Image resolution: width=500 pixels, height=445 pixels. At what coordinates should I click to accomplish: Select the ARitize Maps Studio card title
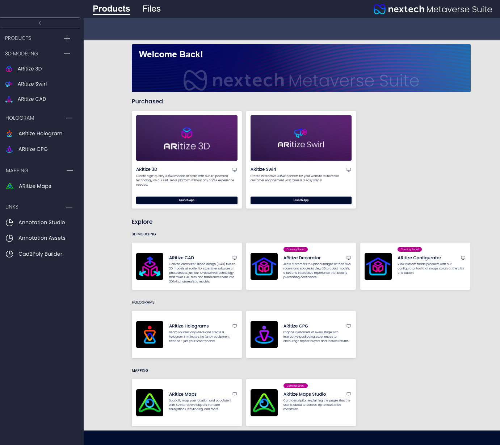304,394
